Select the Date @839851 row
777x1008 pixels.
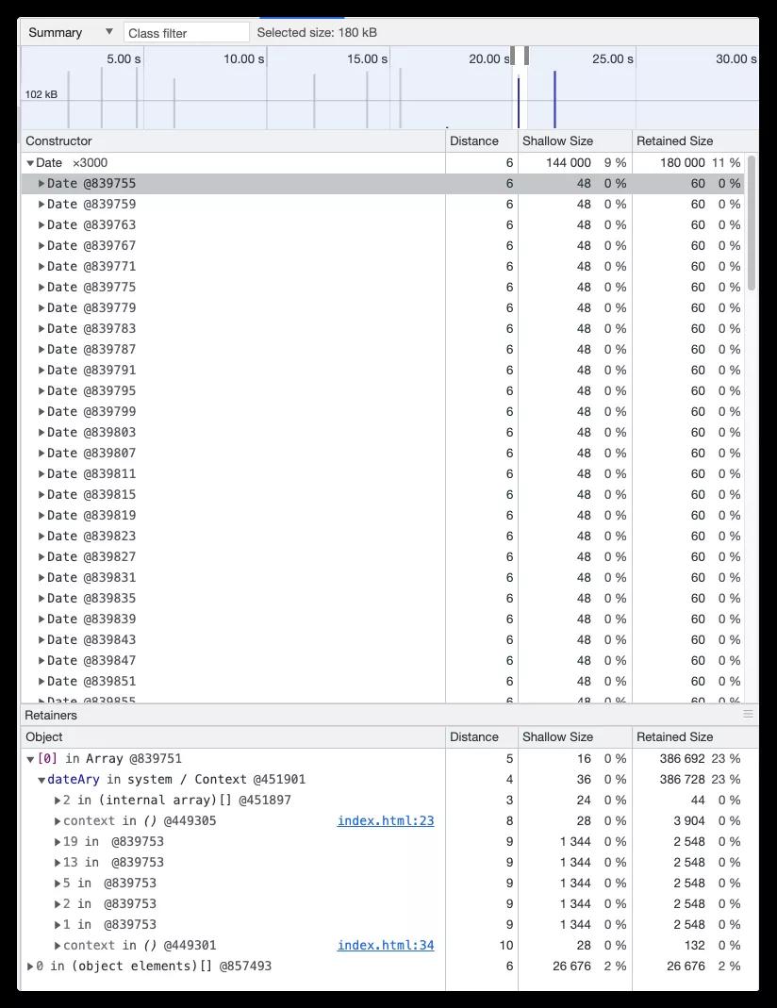tap(383, 682)
